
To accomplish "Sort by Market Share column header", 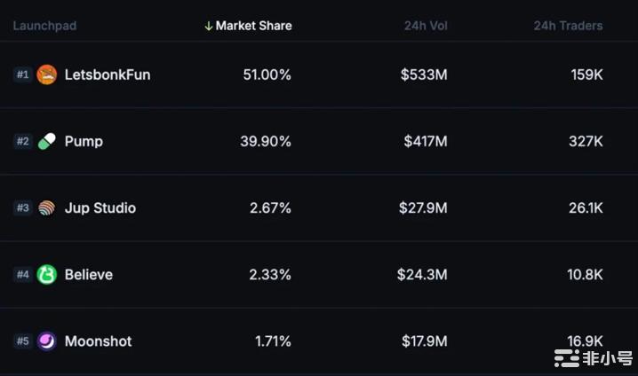I will click(x=254, y=26).
